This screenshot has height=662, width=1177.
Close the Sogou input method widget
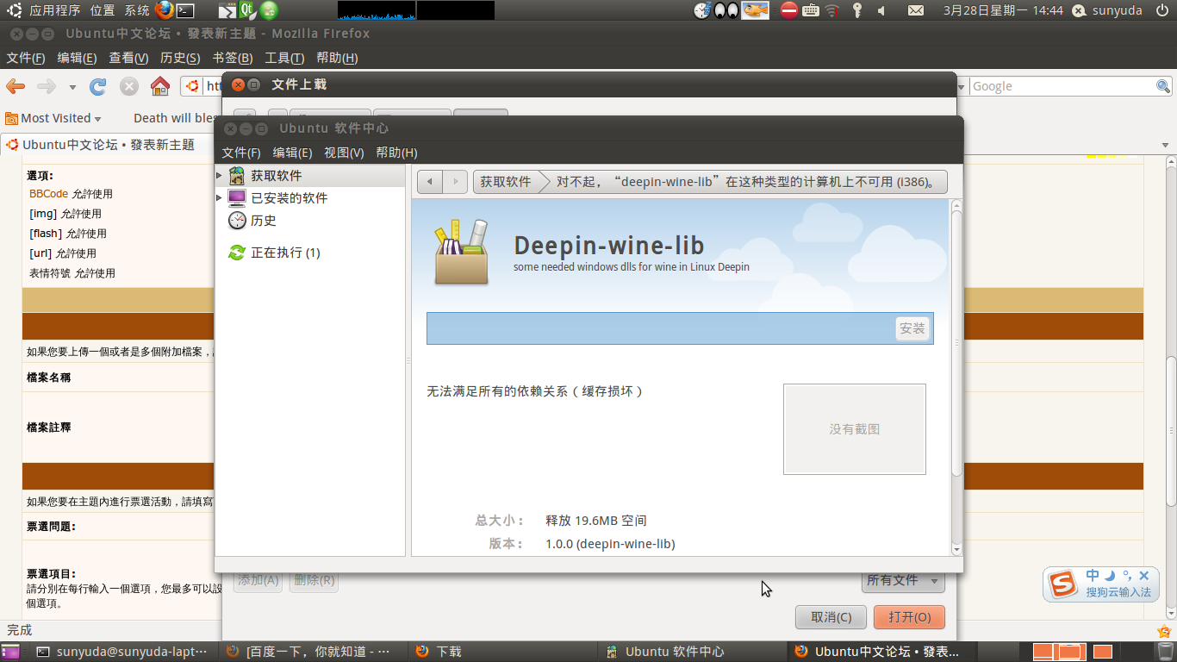[1144, 576]
